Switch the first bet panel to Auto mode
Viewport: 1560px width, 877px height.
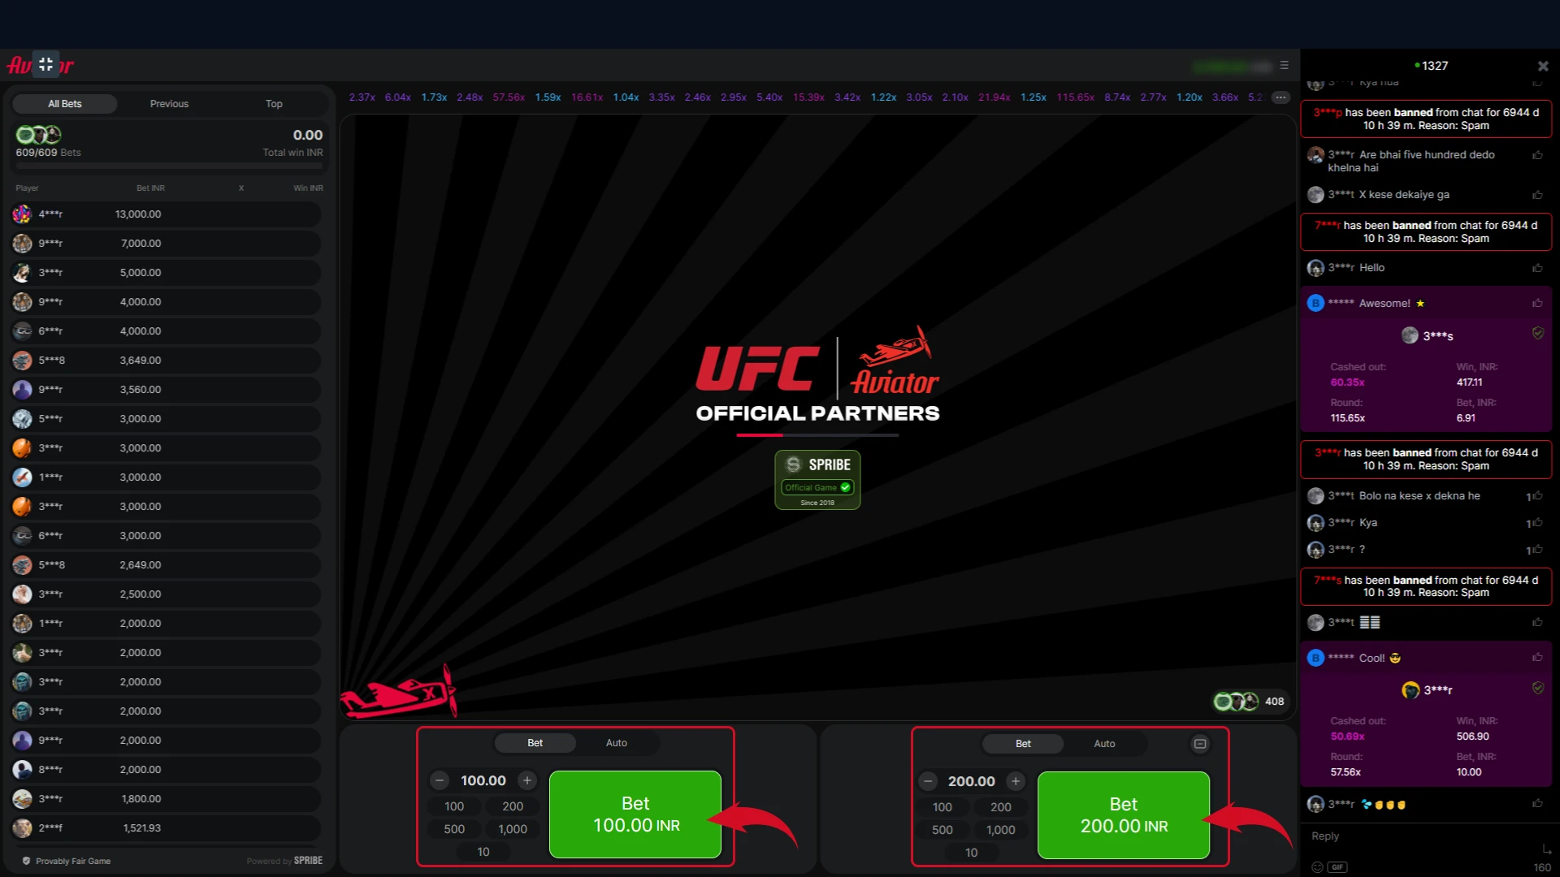pos(617,742)
